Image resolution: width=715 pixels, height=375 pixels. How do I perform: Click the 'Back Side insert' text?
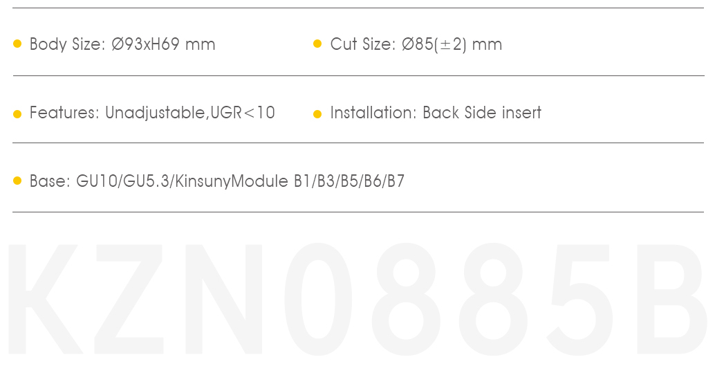coord(482,113)
